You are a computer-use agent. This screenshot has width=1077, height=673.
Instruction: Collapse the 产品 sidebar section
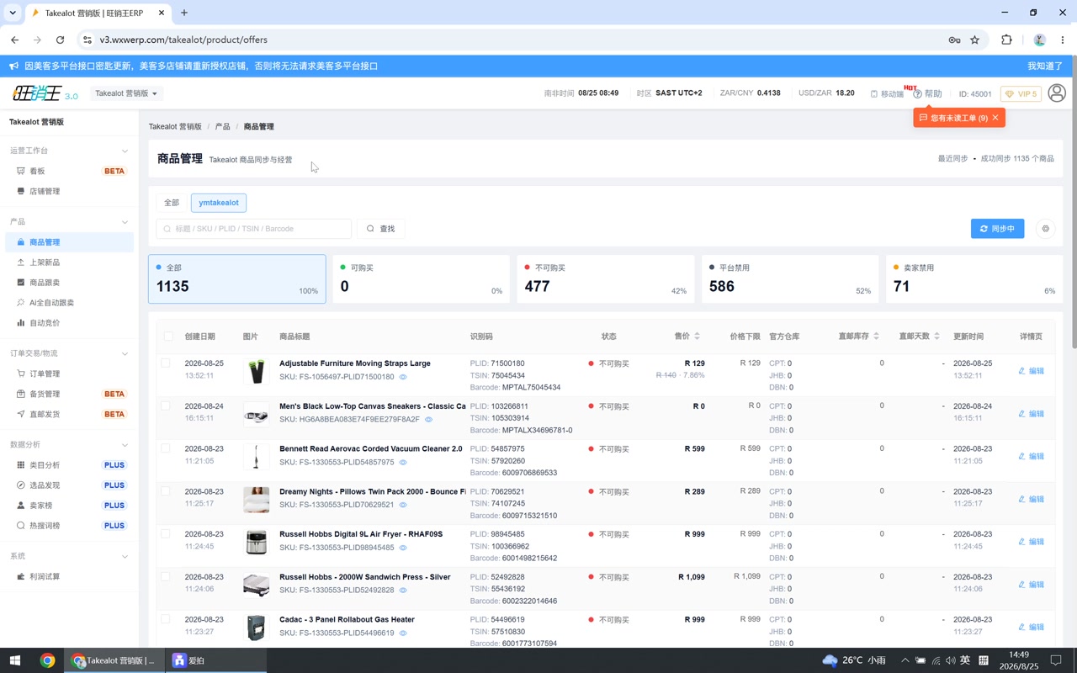[x=125, y=222]
